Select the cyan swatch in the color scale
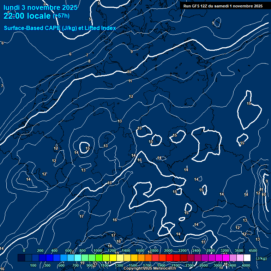271x271 pixels. [78, 258]
